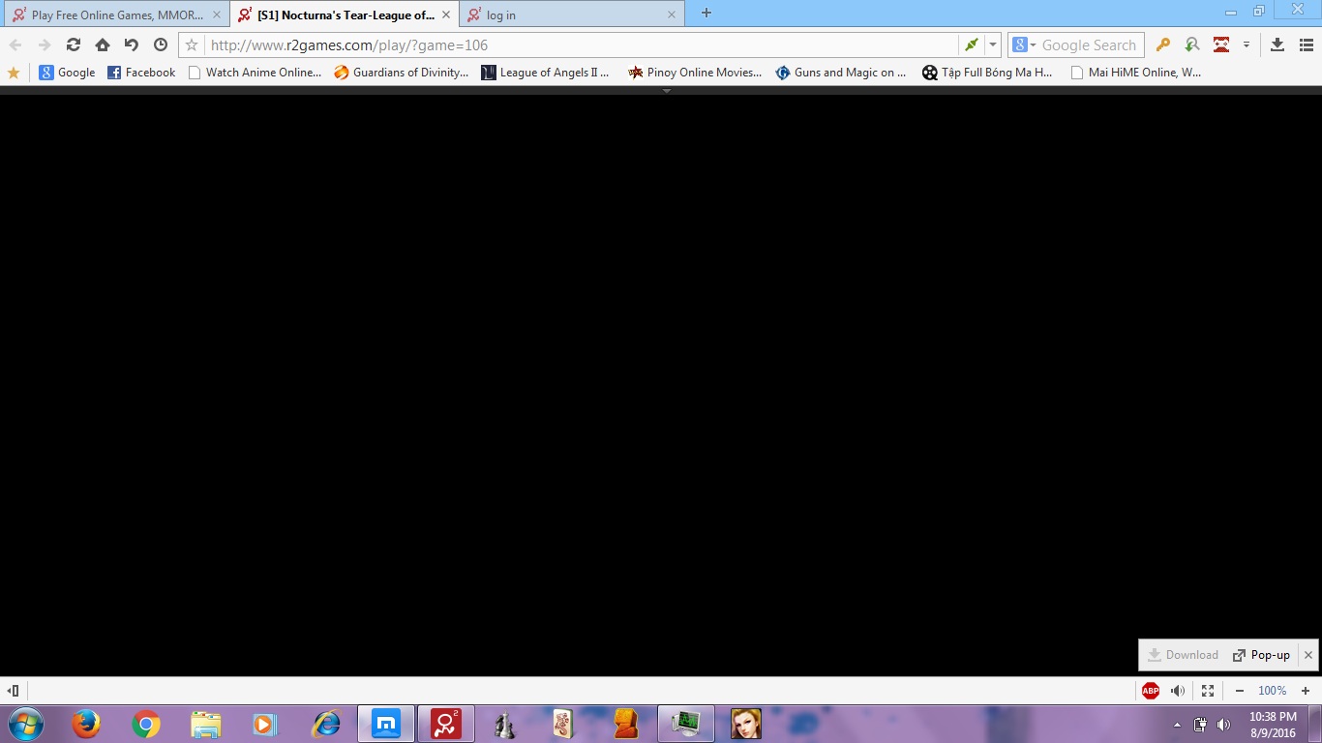Bookmark this page with the star in address bar
Viewport: 1322px width, 743px height.
tap(192, 45)
